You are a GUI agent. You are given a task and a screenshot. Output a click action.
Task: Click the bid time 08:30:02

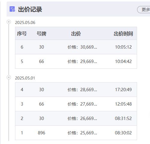pos(123,133)
